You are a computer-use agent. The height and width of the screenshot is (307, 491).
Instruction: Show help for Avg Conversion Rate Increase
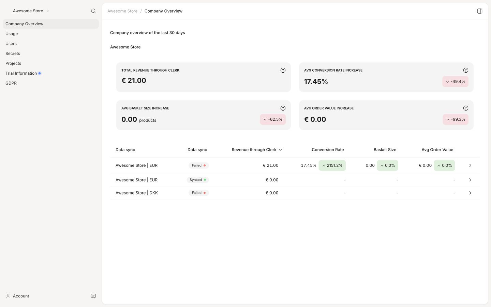tap(466, 70)
